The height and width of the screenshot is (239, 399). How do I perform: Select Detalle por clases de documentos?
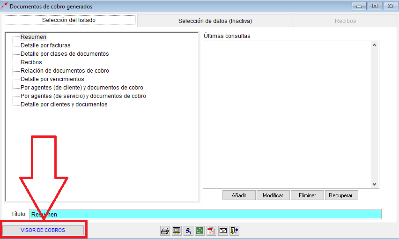pyautogui.click(x=65, y=54)
